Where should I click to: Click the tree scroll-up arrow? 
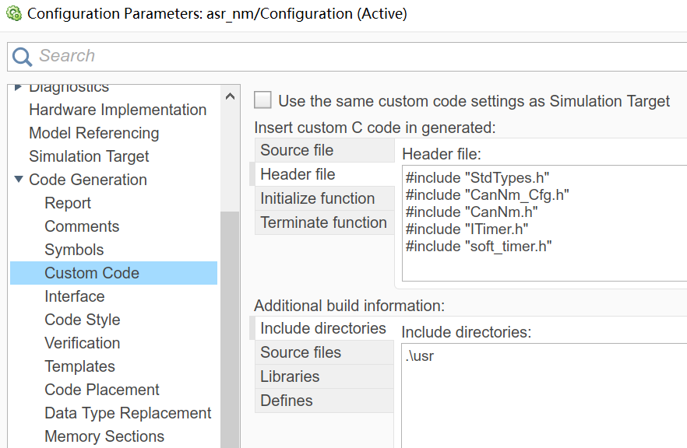click(230, 96)
